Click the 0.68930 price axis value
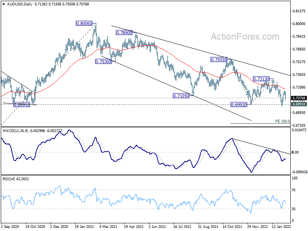Screen dimensions: 308x231 pyautogui.click(x=299, y=112)
